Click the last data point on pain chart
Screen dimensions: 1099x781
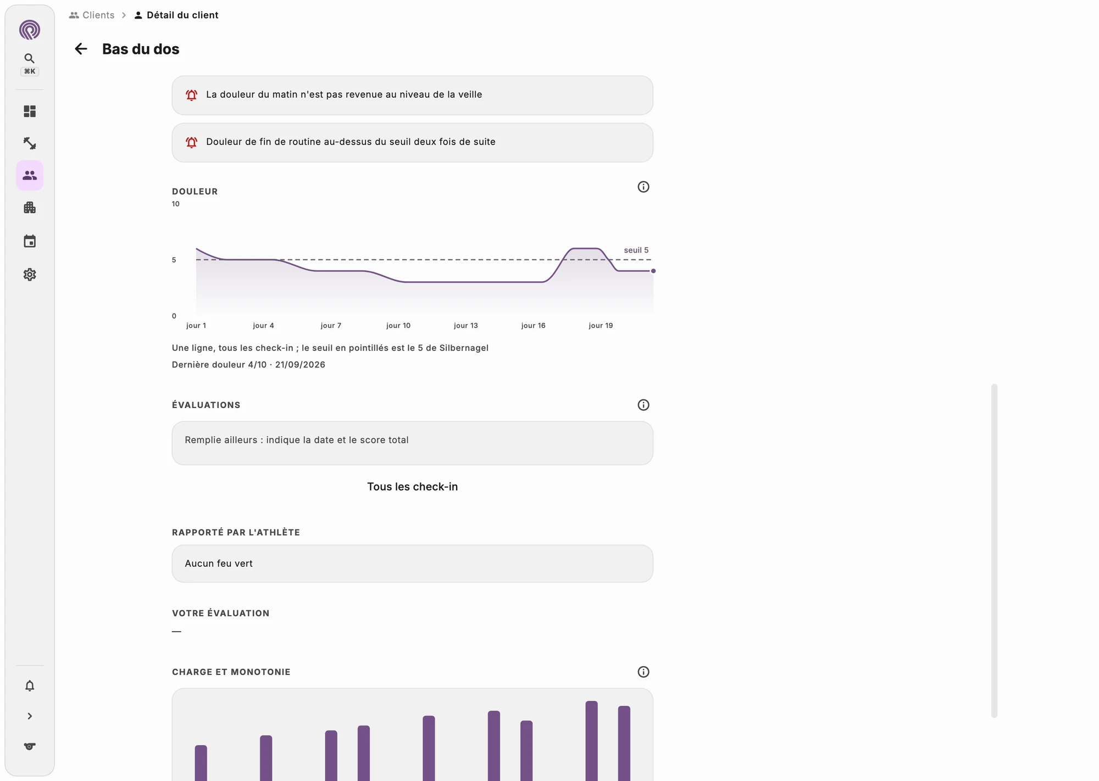653,271
